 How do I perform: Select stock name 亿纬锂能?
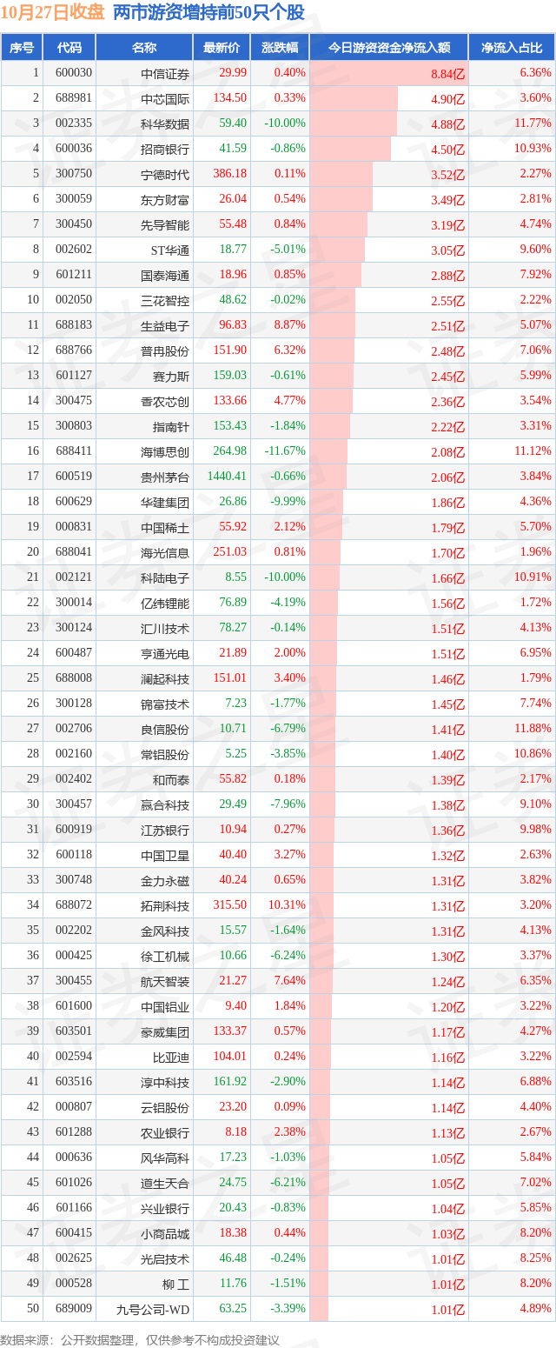(x=165, y=603)
